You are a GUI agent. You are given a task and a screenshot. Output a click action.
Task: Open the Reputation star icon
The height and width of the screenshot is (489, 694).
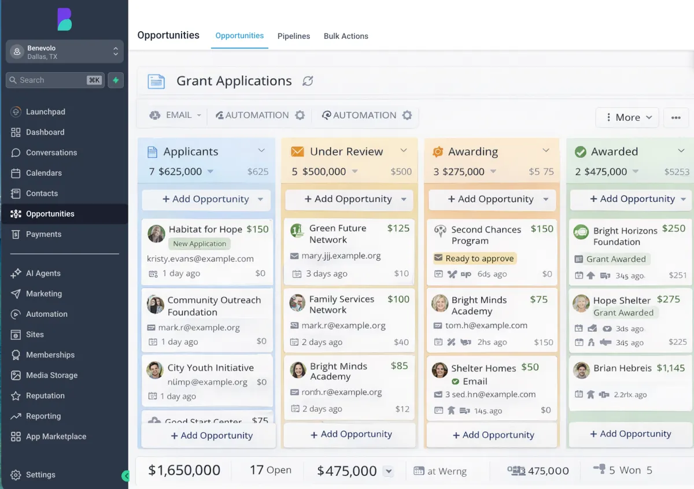coord(16,396)
